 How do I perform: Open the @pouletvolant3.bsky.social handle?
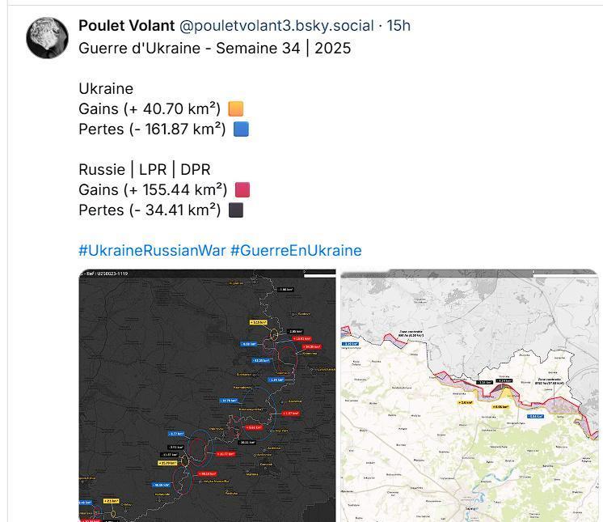pos(276,26)
